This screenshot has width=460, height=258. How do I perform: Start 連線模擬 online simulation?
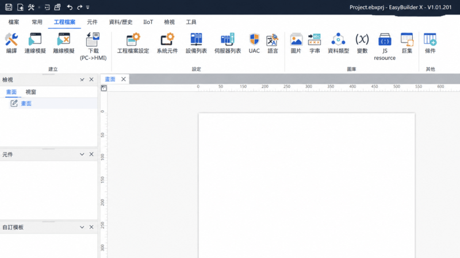pos(35,43)
